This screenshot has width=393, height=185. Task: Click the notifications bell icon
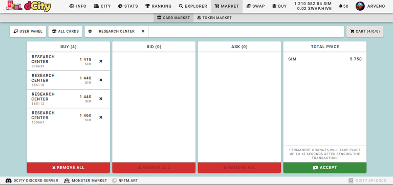(341, 6)
